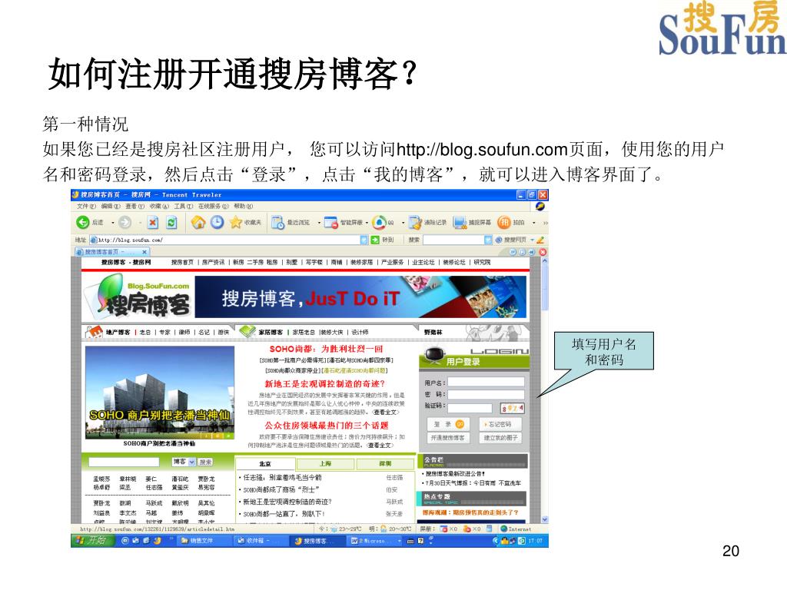Switch to the 深圳 tab
Screen dimensions: 787x590
[385, 464]
